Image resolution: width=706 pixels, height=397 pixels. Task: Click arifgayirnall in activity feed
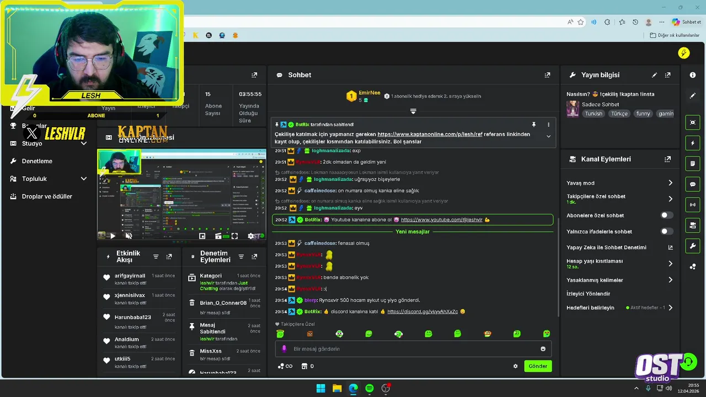(130, 276)
